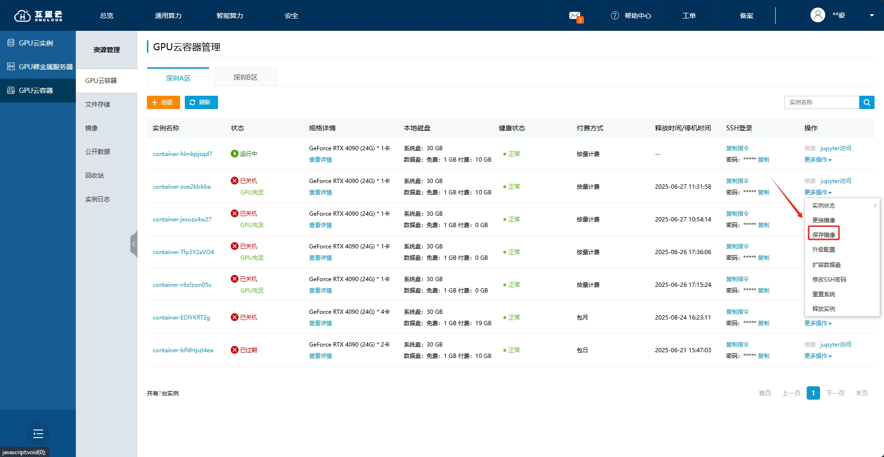Open jupyter访问 for container-hlmkpjsqd7
The width and height of the screenshot is (884, 457).
tap(836, 148)
